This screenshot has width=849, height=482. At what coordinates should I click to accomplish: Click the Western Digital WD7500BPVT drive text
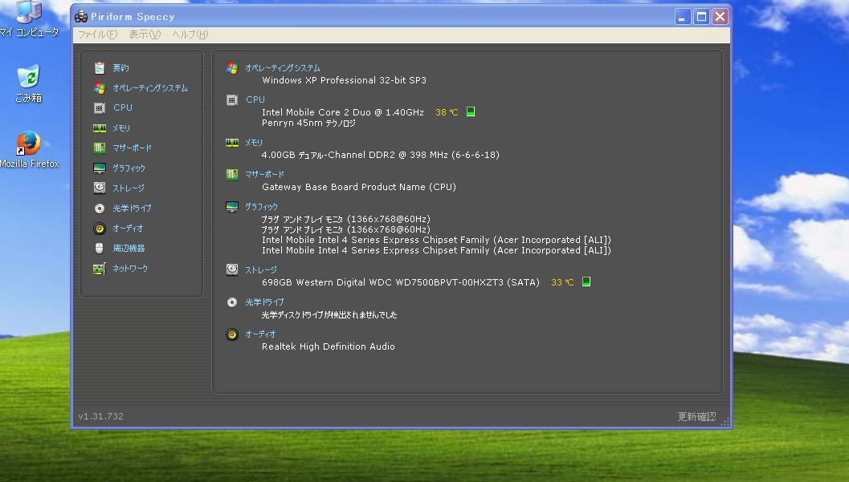tap(401, 282)
